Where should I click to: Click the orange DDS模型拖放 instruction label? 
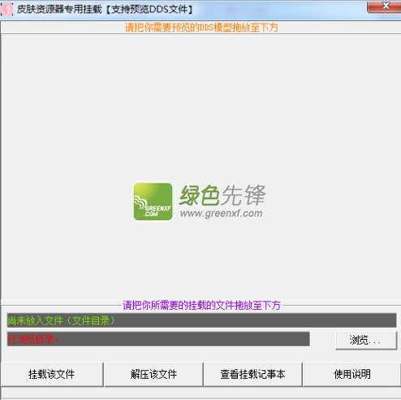pyautogui.click(x=201, y=28)
